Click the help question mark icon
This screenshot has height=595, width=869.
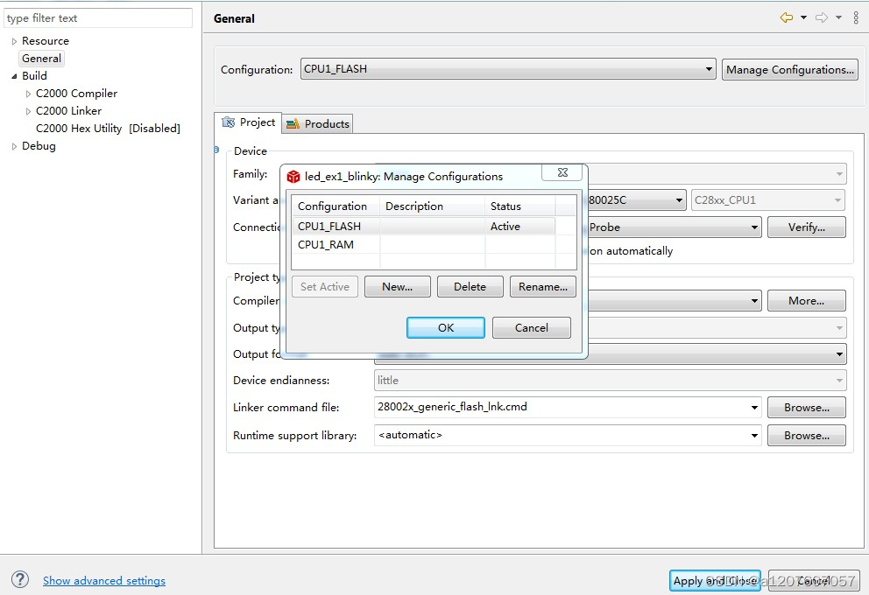point(20,579)
